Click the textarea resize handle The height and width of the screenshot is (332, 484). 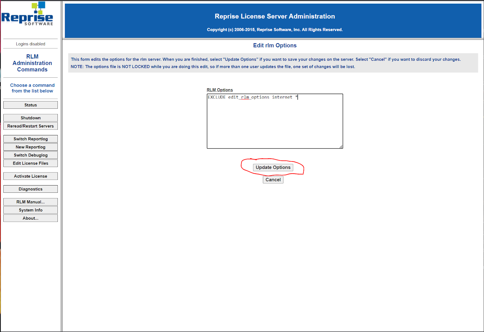[341, 147]
